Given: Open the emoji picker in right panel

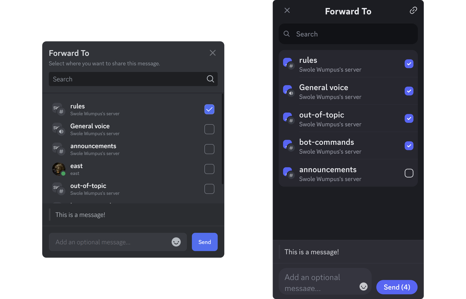Looking at the screenshot, I should pyautogui.click(x=363, y=287).
